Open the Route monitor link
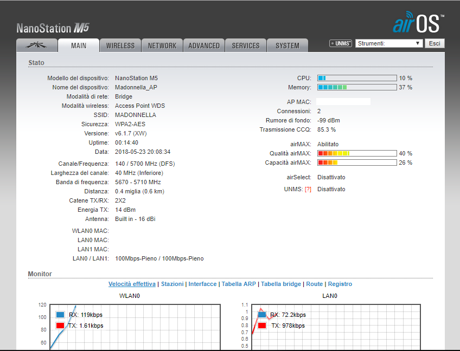This screenshot has height=351, width=460. point(315,284)
